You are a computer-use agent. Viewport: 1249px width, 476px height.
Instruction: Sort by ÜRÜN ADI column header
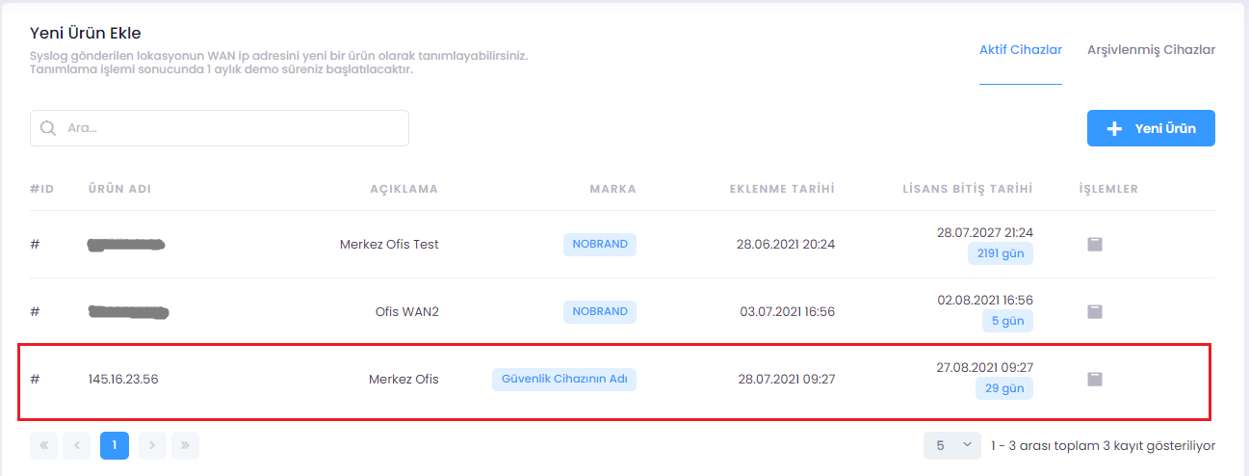119,189
